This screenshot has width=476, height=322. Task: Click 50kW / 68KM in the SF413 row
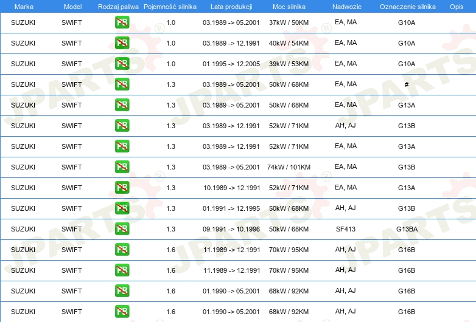tap(289, 229)
